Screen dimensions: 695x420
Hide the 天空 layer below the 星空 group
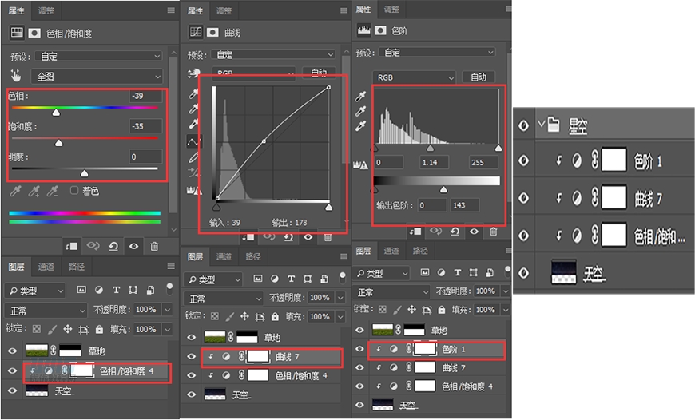click(x=523, y=272)
